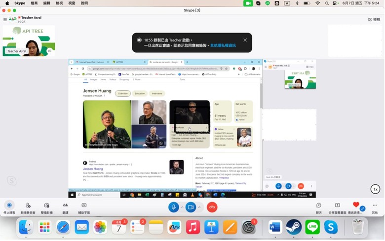Image resolution: width=385 pixels, height=241 pixels.
Task: Open System Settings from the Dock
Action: pyautogui.click(x=249, y=227)
